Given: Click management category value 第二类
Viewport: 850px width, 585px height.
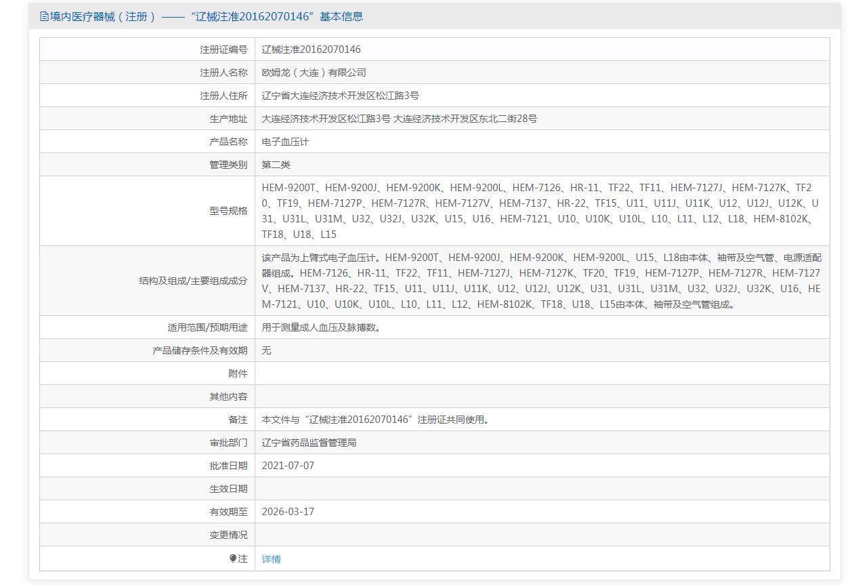Looking at the screenshot, I should (x=276, y=165).
